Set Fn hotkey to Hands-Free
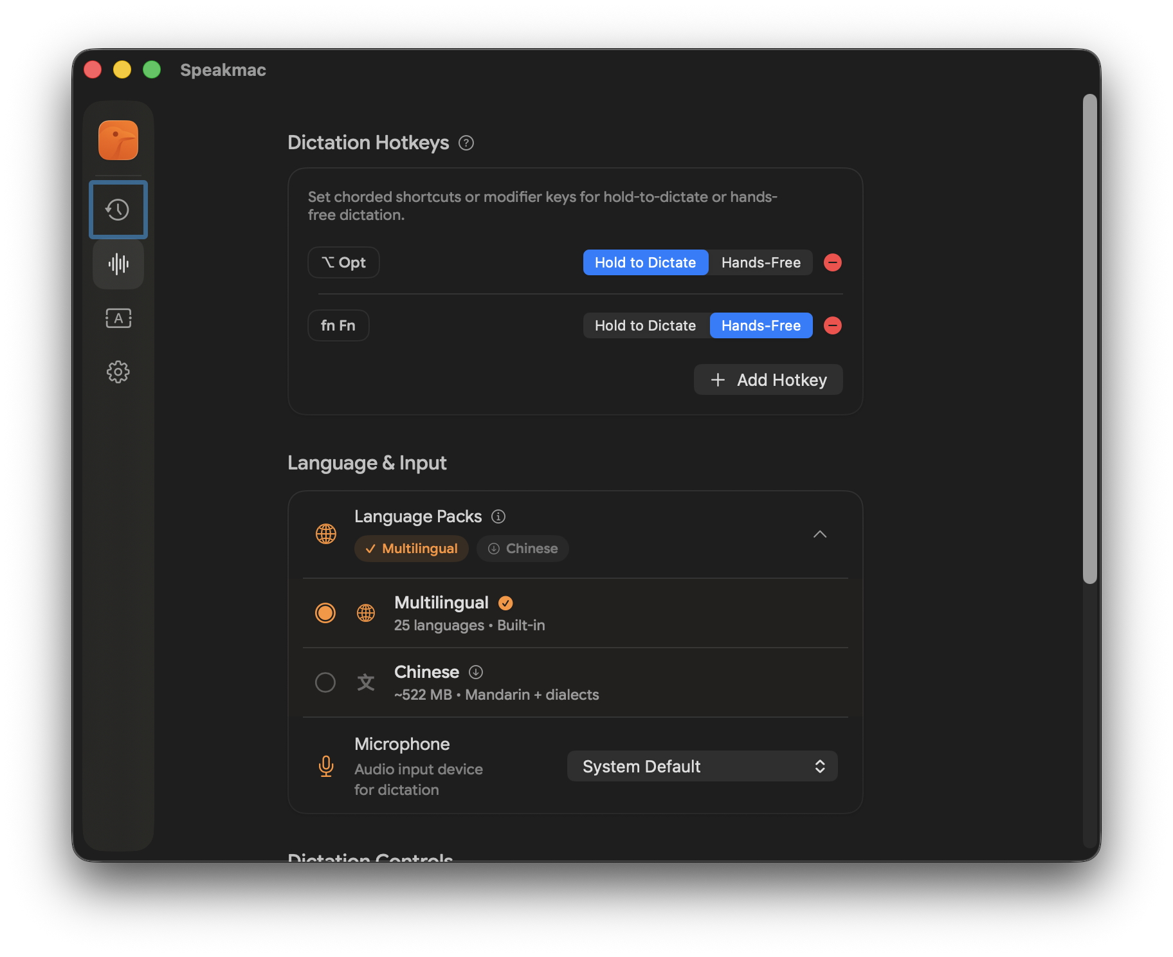Image resolution: width=1173 pixels, height=957 pixels. tap(761, 325)
